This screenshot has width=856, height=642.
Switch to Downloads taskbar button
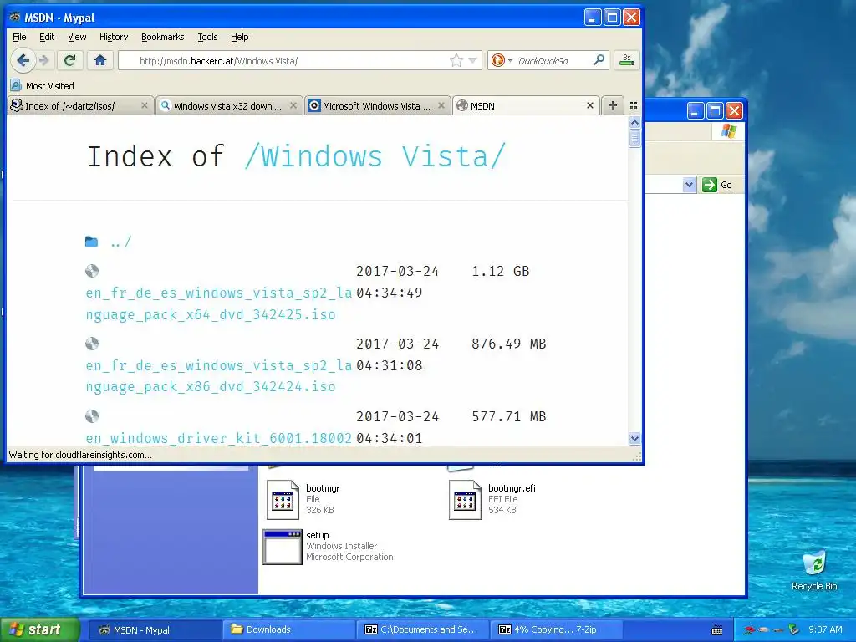pyautogui.click(x=288, y=629)
